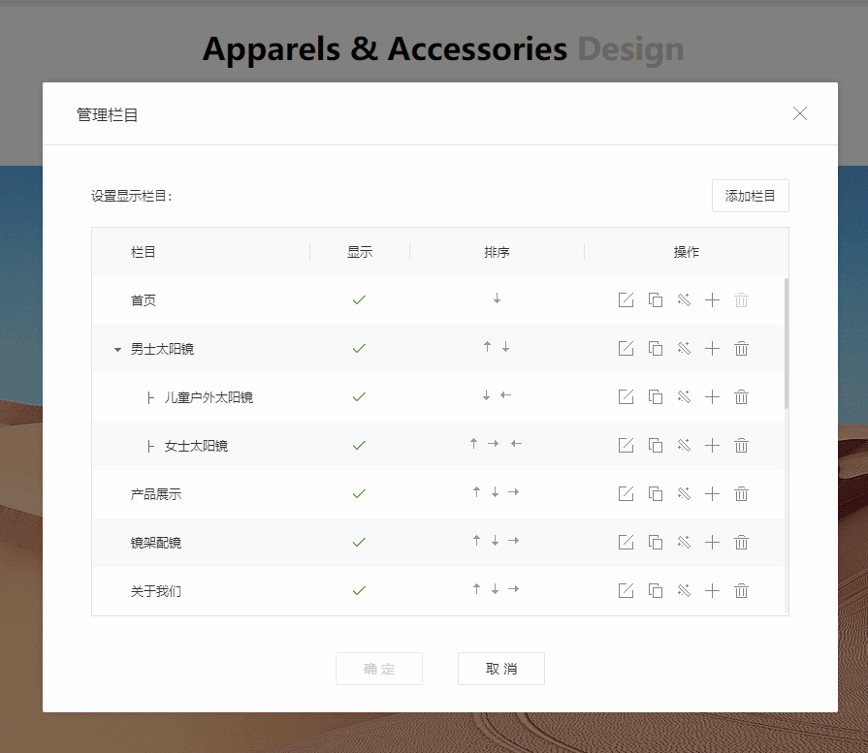Viewport: 868px width, 753px height.
Task: Click left arrow in 女士太阳镜 row
Action: click(x=517, y=443)
